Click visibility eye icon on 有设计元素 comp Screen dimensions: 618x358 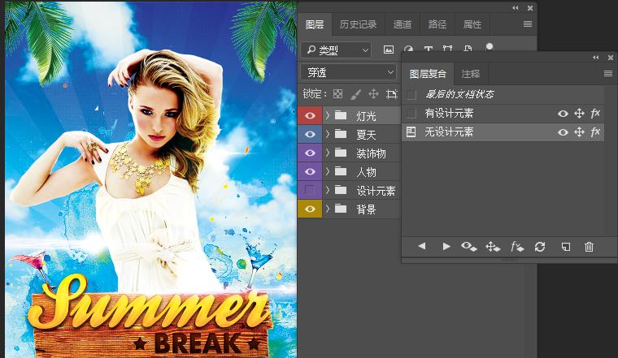563,114
